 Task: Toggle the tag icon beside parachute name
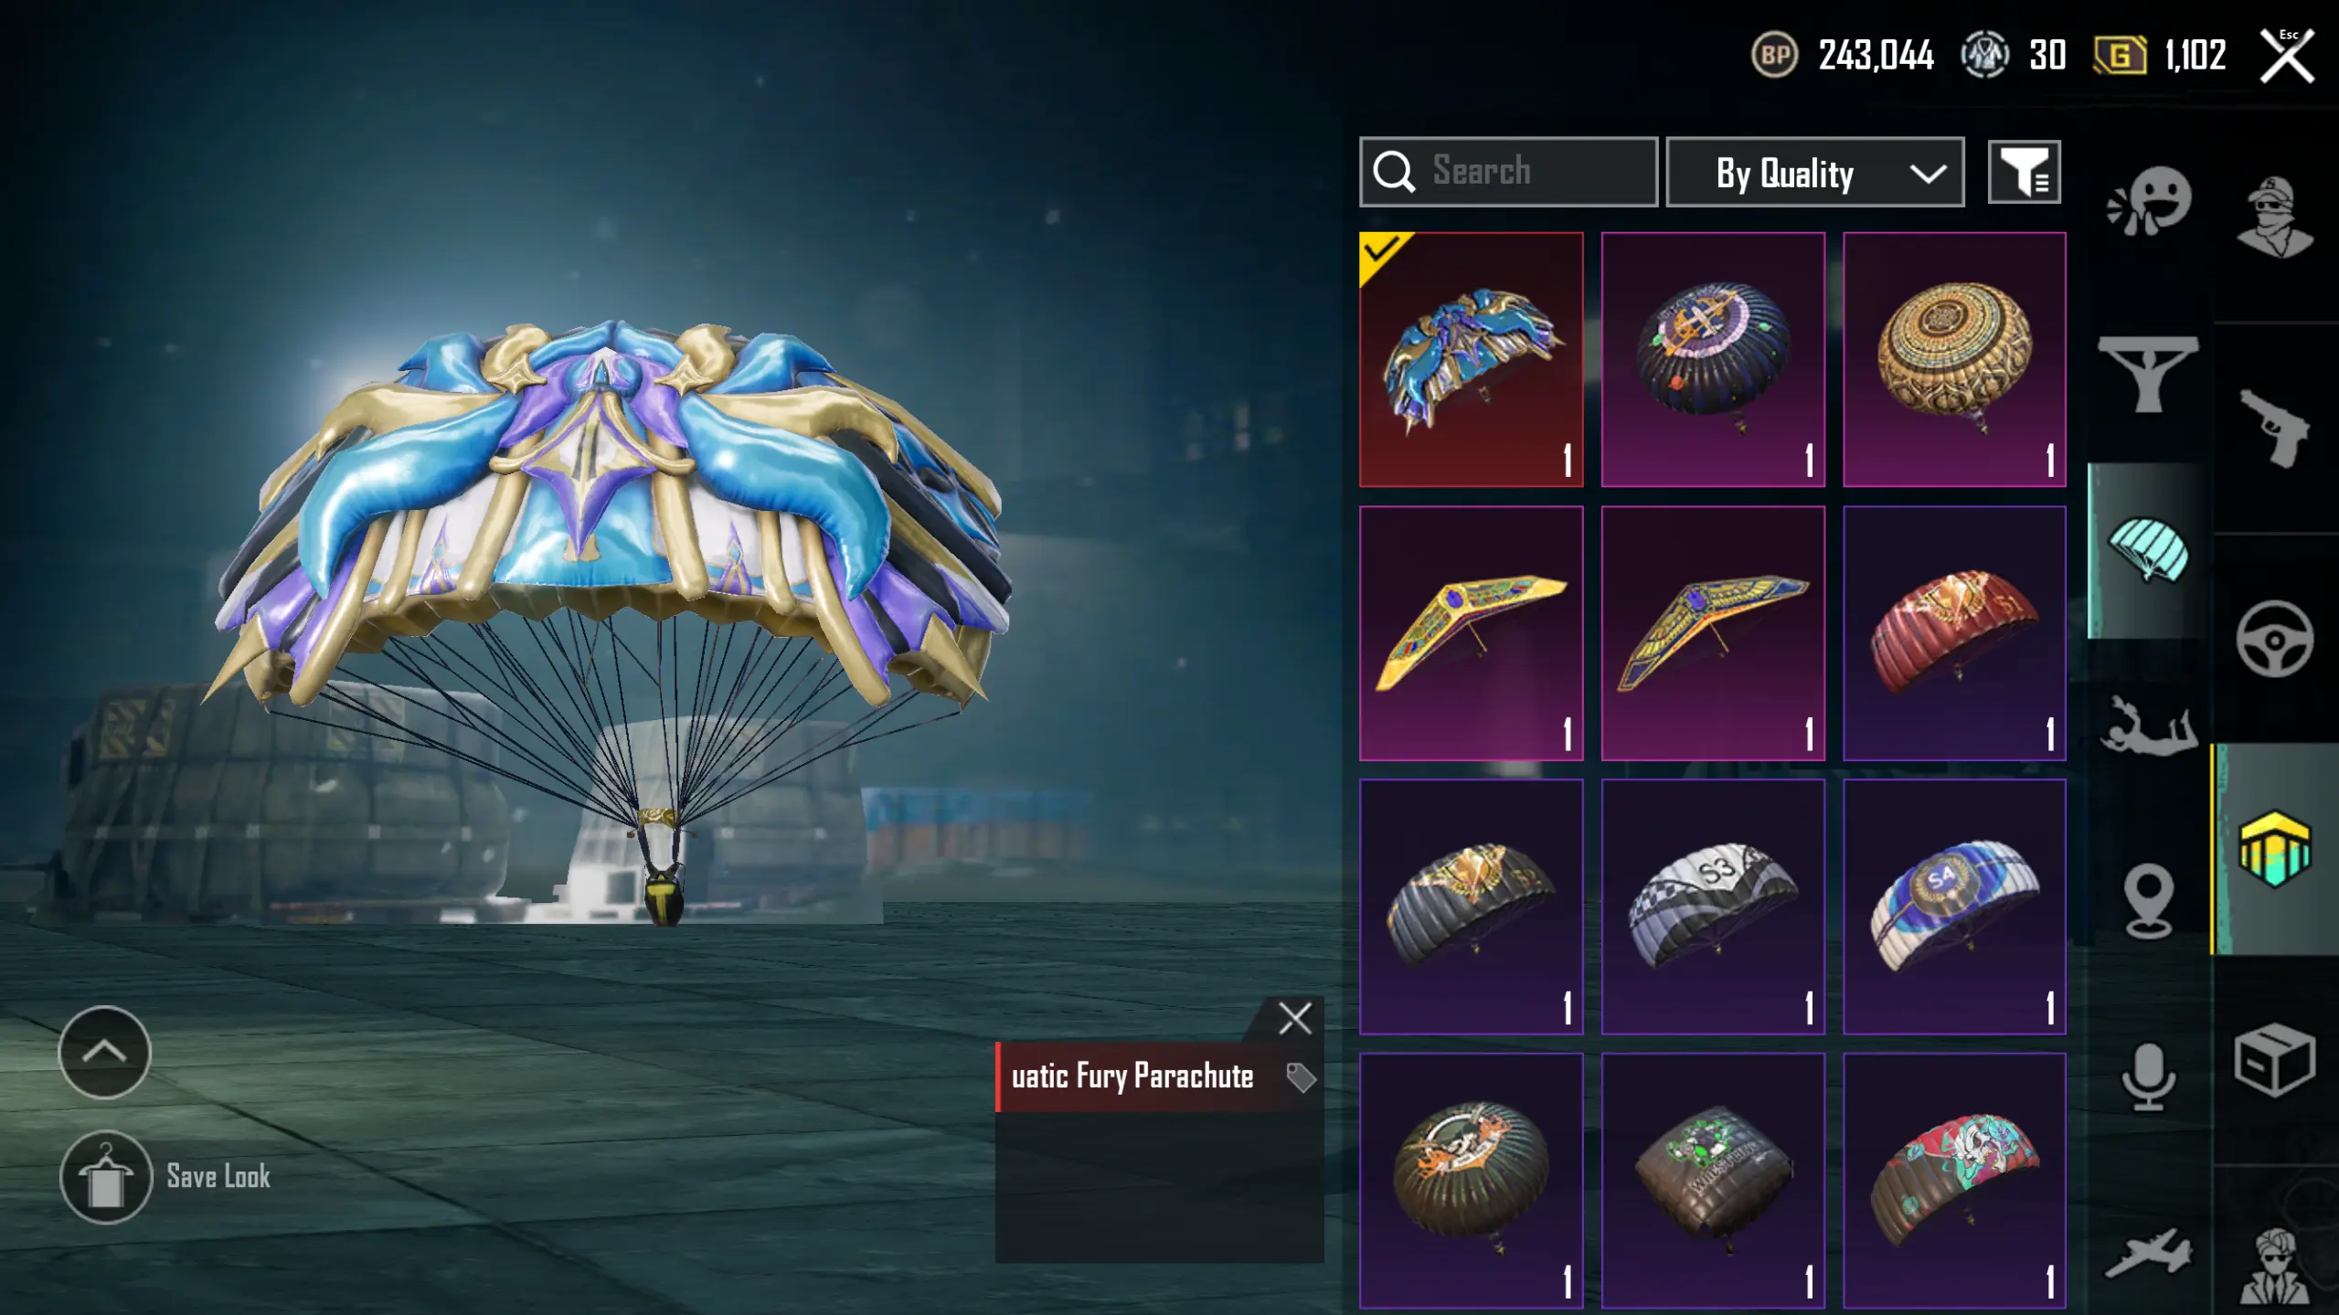tap(1301, 1077)
